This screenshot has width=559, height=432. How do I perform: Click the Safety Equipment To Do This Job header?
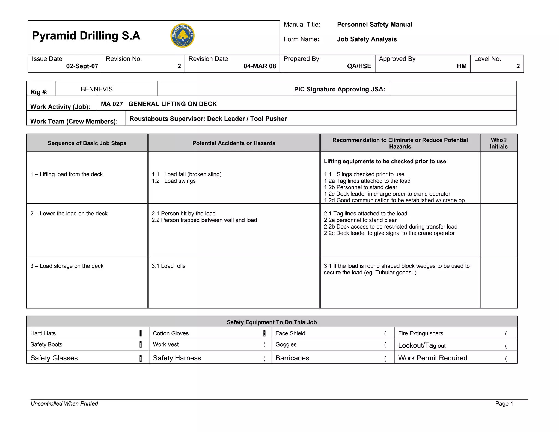pos(272,322)
